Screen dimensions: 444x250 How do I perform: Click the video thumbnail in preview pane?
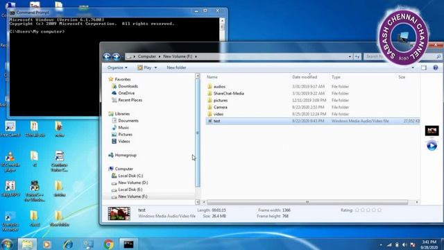432,131
